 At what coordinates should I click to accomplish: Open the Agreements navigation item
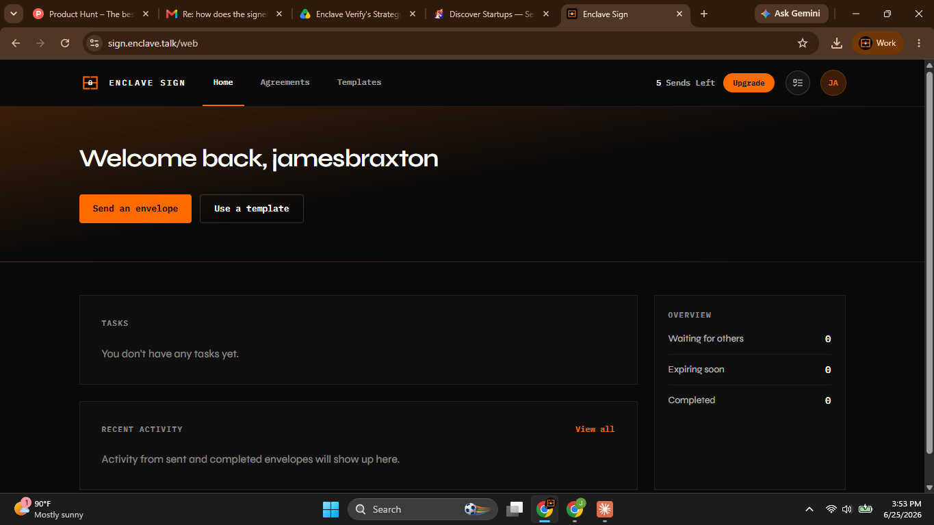tap(285, 82)
